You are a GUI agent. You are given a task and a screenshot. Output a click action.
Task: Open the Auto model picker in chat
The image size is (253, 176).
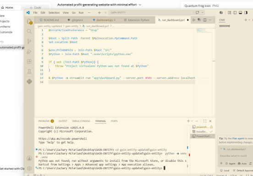(x=242, y=164)
